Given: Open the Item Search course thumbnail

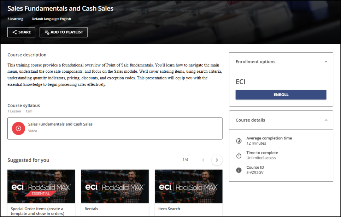Looking at the screenshot, I should click(189, 186).
